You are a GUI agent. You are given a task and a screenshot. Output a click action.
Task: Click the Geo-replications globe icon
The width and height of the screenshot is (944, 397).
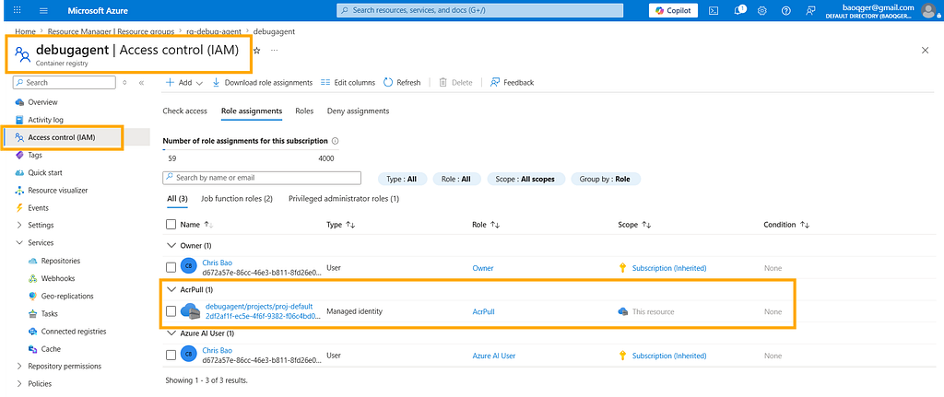coord(33,296)
